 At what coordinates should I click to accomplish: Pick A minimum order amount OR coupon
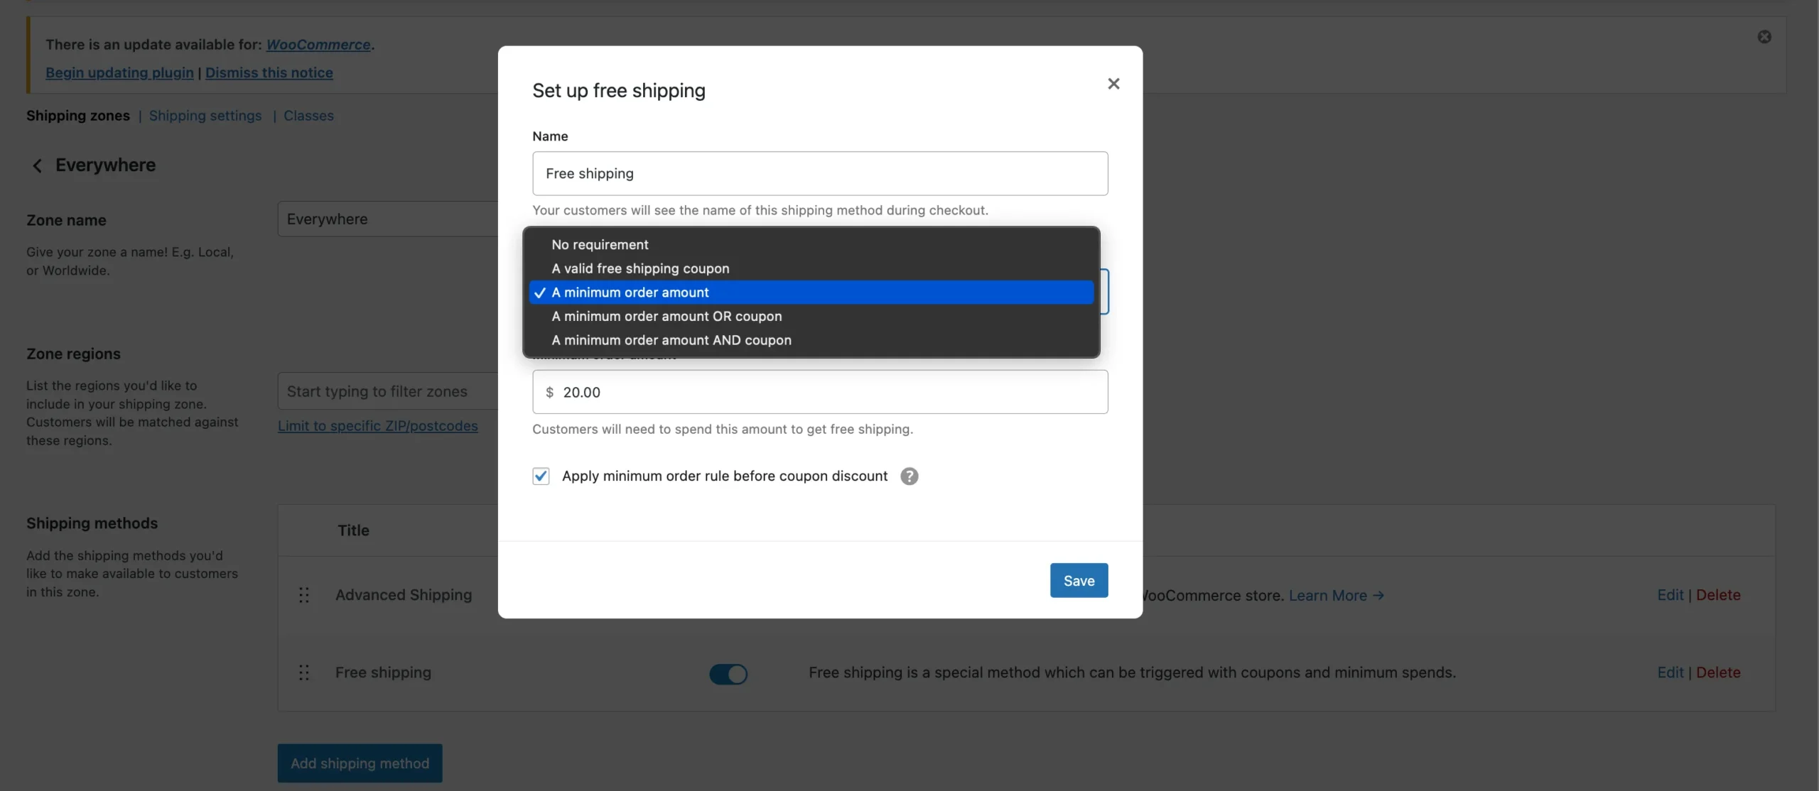click(666, 317)
